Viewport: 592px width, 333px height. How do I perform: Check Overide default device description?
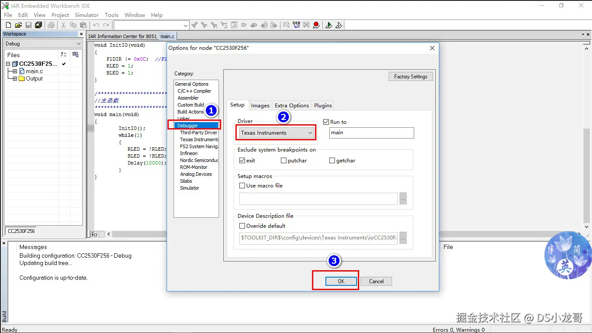(242, 226)
